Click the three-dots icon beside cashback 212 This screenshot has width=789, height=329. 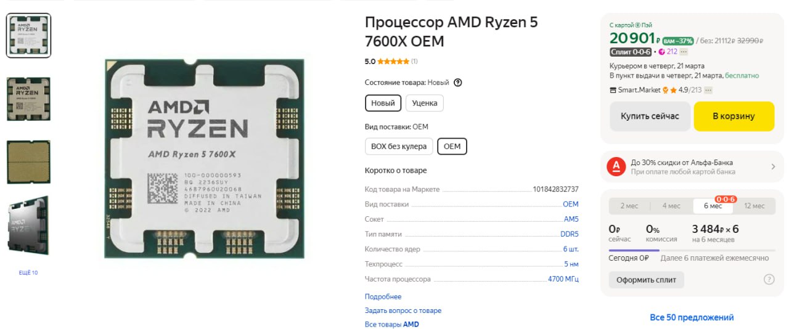(684, 52)
